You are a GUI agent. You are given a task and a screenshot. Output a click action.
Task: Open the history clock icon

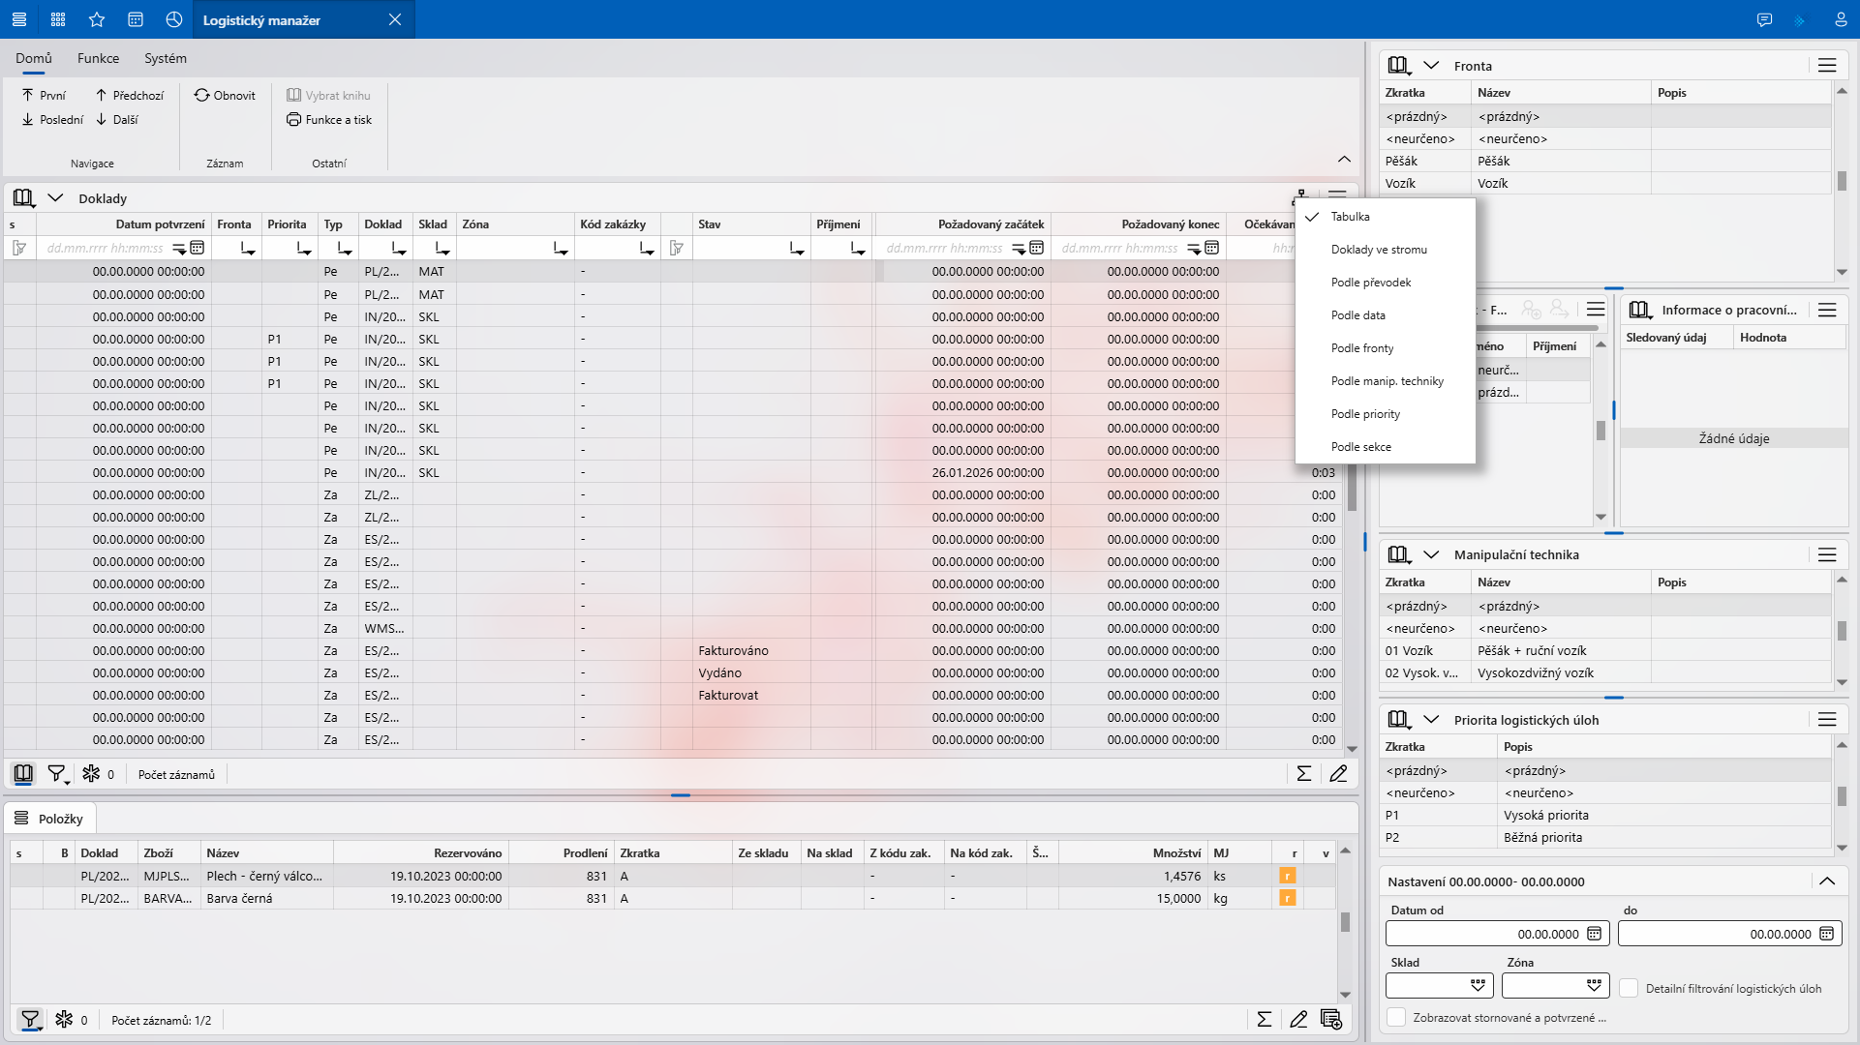174,19
